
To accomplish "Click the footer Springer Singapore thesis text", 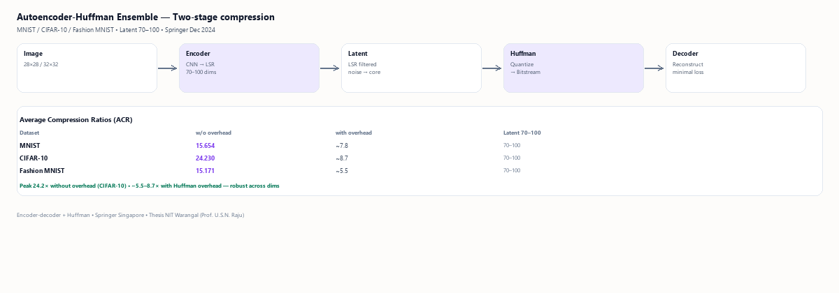I will click(x=131, y=215).
